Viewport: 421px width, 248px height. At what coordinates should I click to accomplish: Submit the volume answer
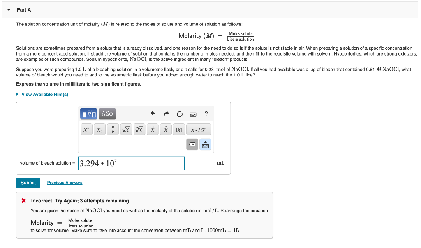click(x=28, y=182)
